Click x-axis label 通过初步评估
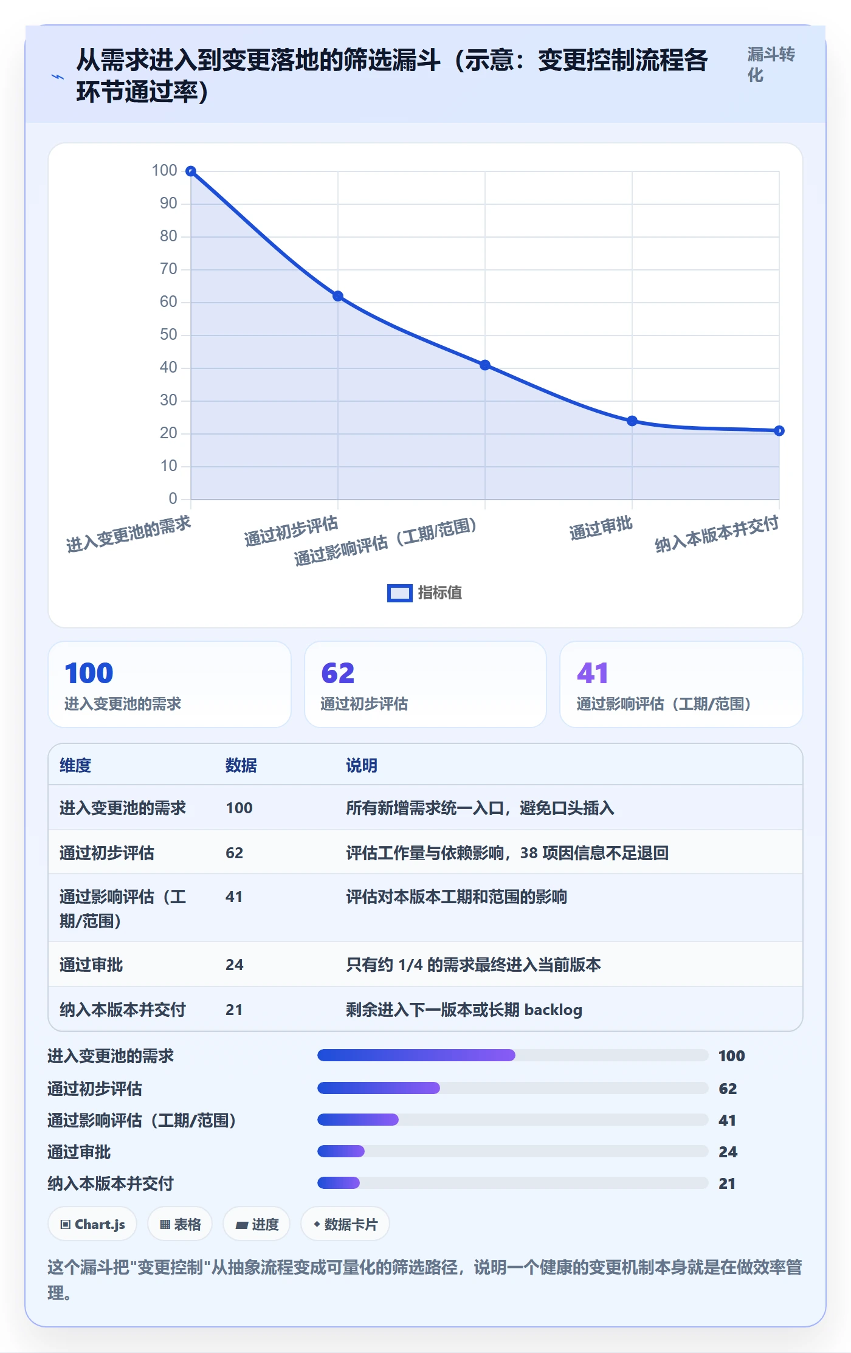The height and width of the screenshot is (1353, 851). pyautogui.click(x=291, y=531)
